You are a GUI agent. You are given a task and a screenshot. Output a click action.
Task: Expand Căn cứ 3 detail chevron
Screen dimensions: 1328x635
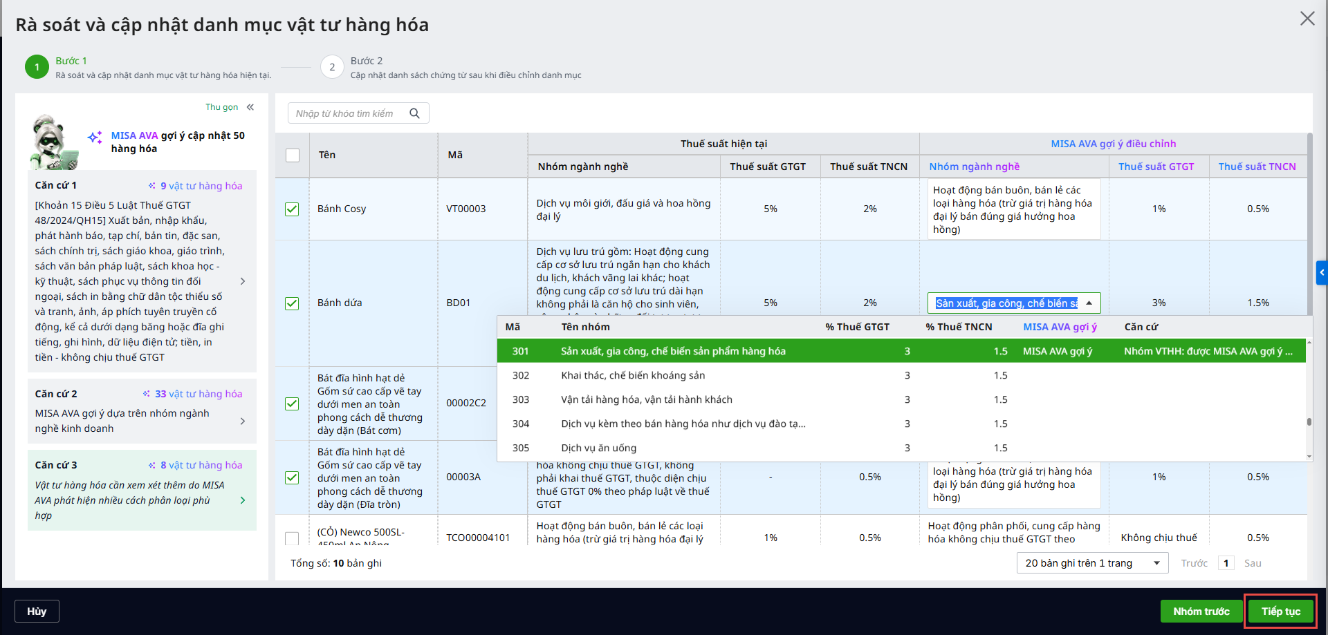(x=243, y=500)
